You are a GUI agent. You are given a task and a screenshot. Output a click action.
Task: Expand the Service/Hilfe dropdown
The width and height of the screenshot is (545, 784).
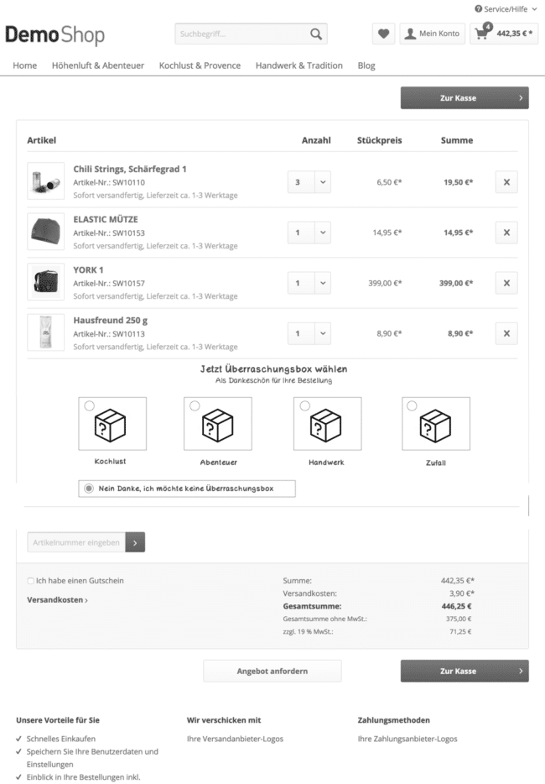tap(534, 9)
